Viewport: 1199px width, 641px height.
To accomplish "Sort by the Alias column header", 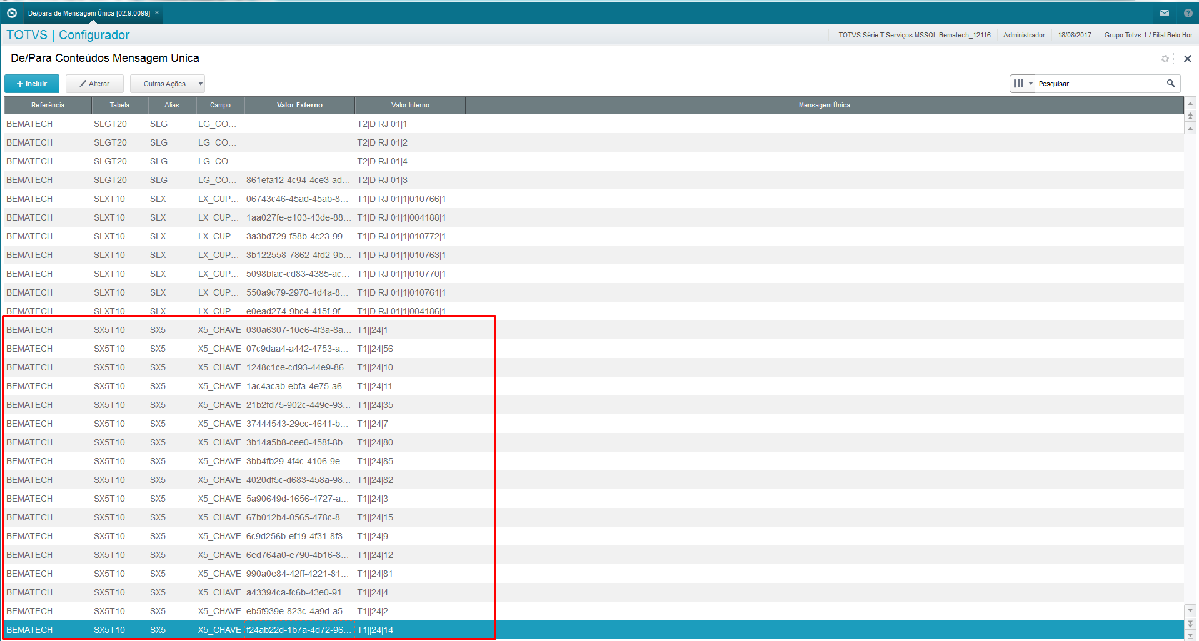I will [x=172, y=105].
